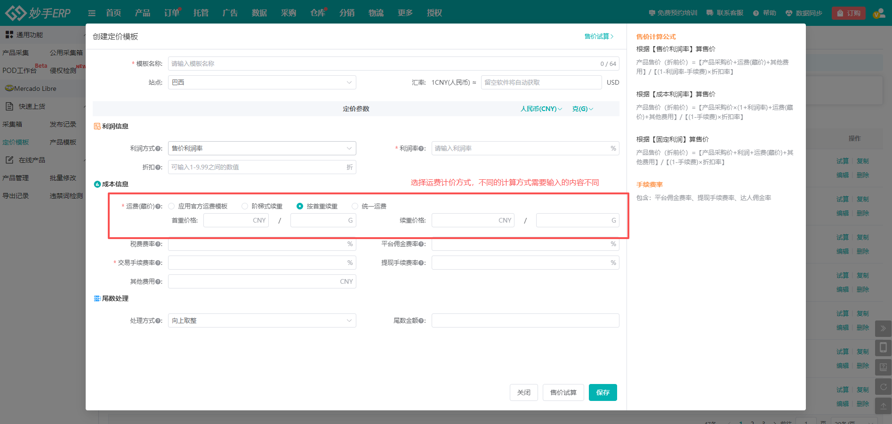Click the green 保存 button
The height and width of the screenshot is (424, 892).
603,392
